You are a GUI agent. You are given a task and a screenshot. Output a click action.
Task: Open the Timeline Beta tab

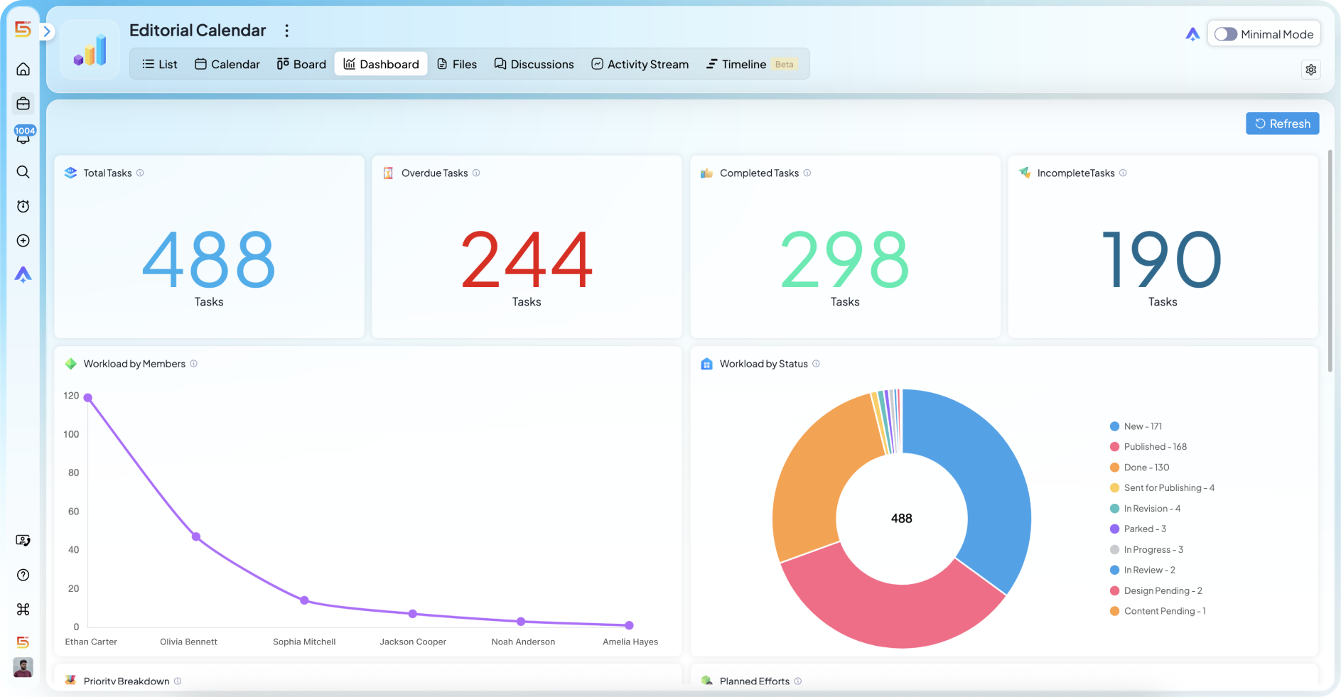point(752,64)
